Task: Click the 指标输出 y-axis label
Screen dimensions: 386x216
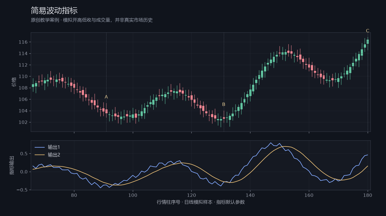Action: pyautogui.click(x=12, y=165)
